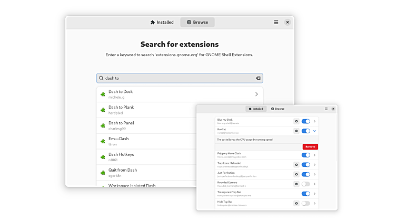Expand Hide Top Bar details
396x222 pixels.
[x=315, y=204]
